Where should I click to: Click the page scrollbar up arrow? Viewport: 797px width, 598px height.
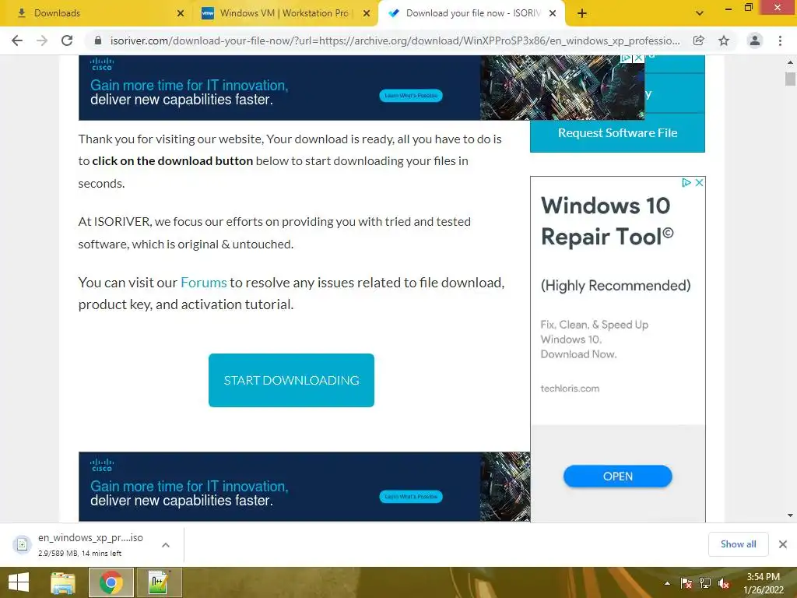click(x=790, y=62)
